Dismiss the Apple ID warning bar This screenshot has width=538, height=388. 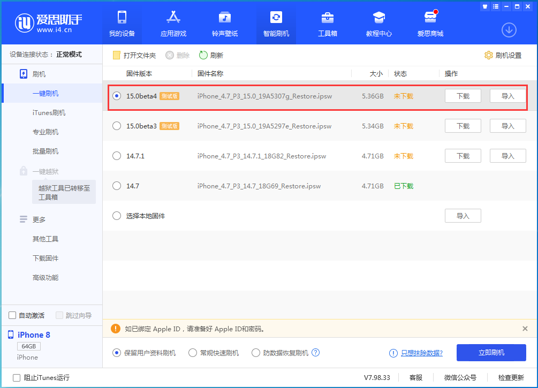(x=525, y=329)
